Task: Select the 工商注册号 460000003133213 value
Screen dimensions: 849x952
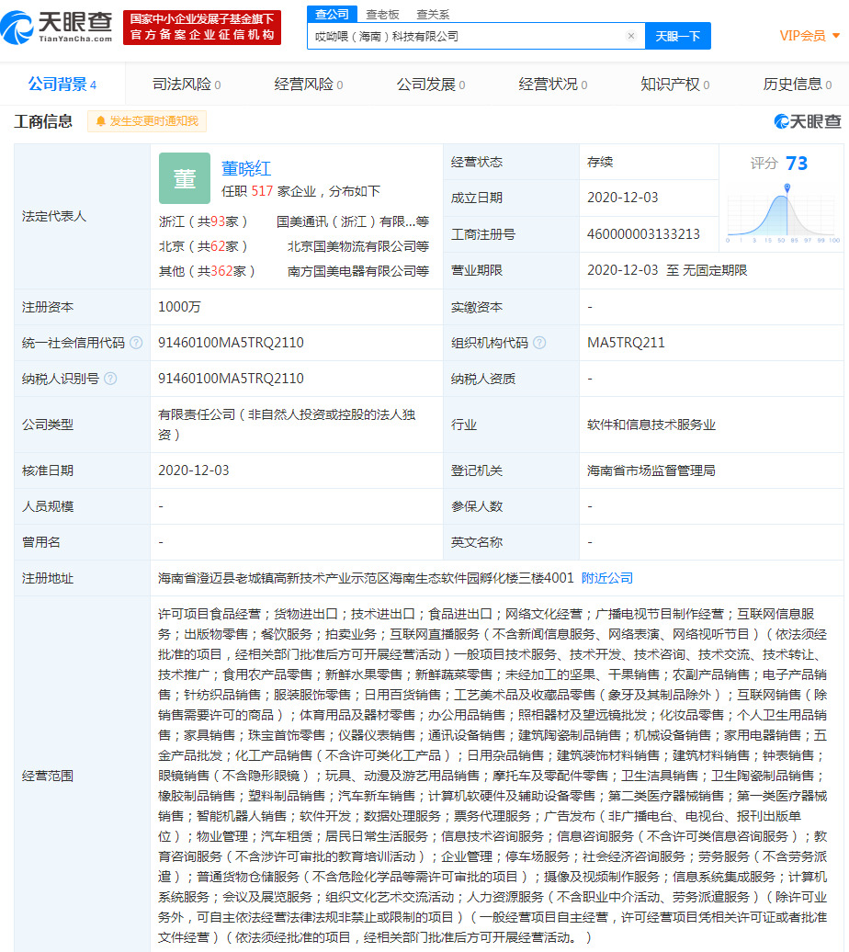Action: click(x=643, y=234)
